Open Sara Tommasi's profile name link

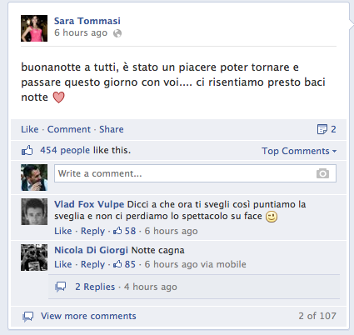(87, 21)
